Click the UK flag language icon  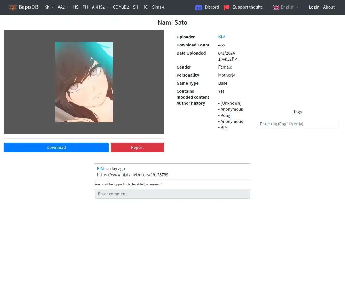pos(276,7)
